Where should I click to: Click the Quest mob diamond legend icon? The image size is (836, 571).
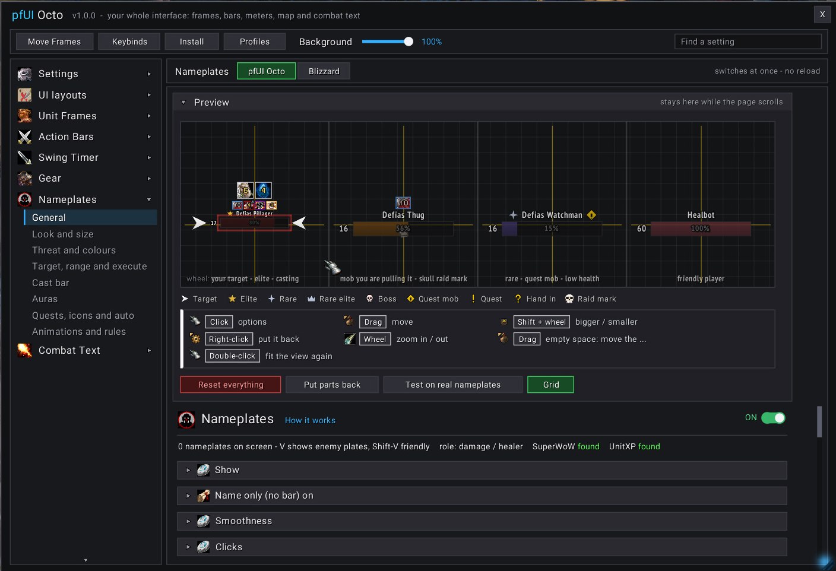410,299
